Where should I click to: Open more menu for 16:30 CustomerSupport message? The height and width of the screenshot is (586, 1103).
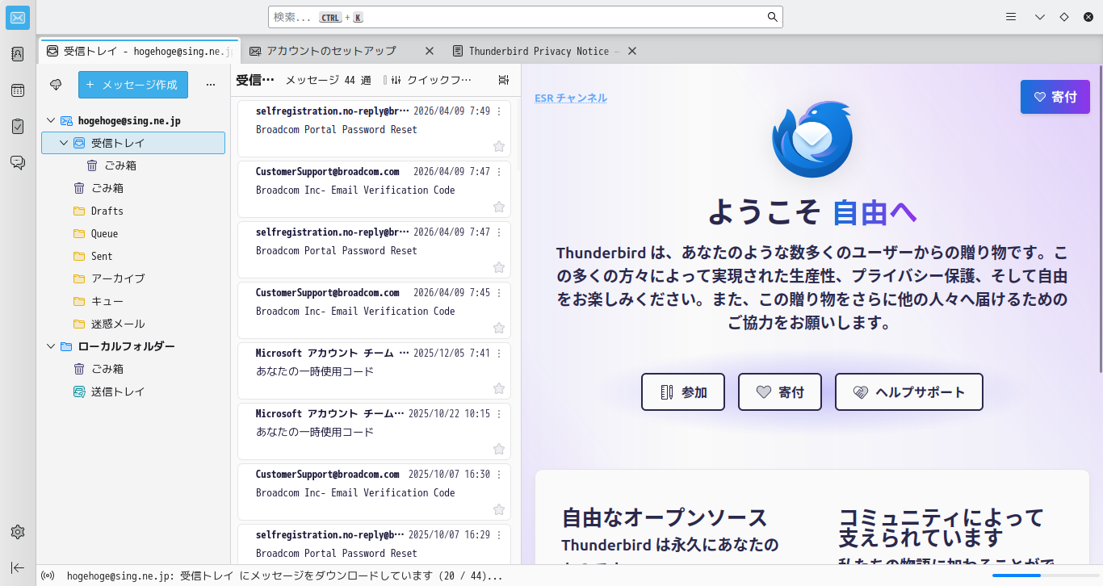pyautogui.click(x=499, y=475)
